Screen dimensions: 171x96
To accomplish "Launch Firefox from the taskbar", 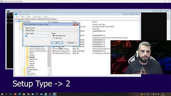I will [15, 94].
